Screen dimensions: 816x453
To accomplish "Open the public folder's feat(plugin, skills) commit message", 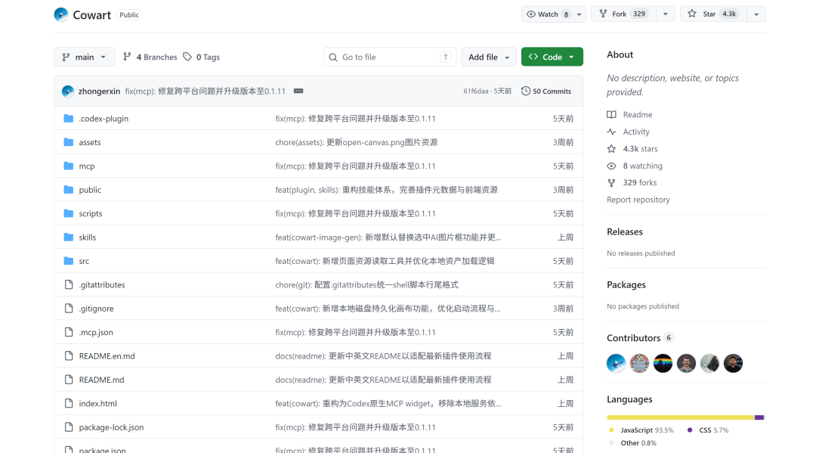I will tap(386, 190).
